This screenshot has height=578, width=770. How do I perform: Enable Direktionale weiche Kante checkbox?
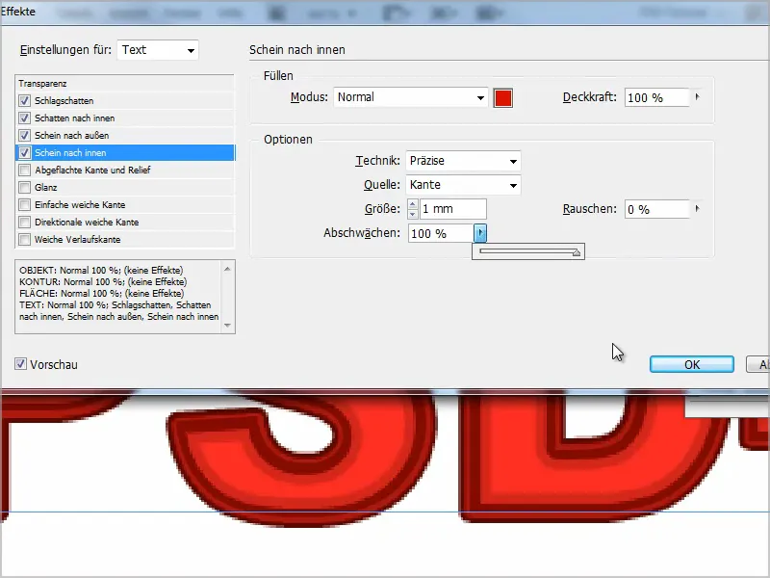pyautogui.click(x=24, y=223)
